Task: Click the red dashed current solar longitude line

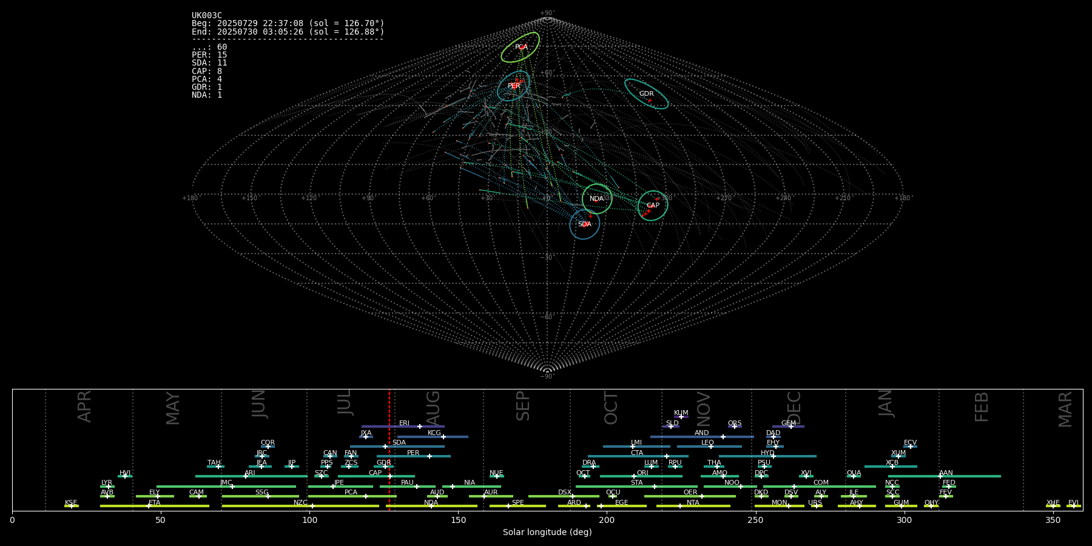Action: click(x=389, y=450)
